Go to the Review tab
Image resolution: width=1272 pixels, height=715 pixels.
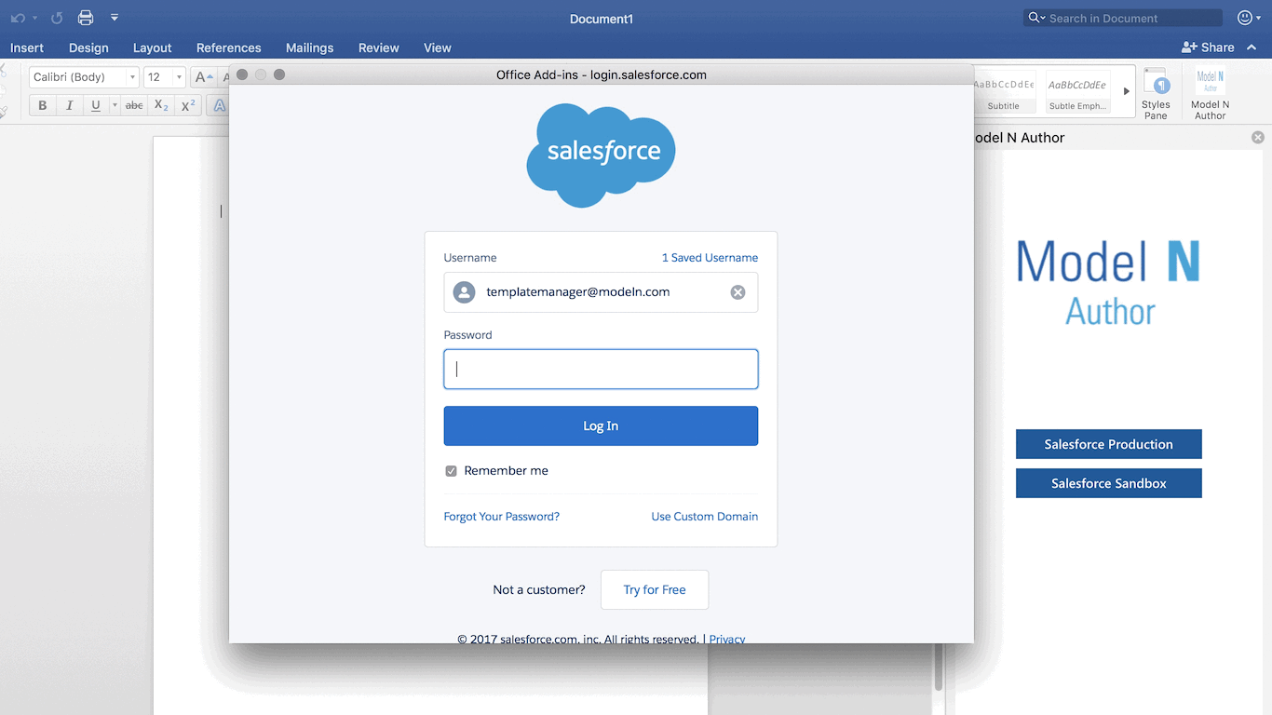pos(379,47)
